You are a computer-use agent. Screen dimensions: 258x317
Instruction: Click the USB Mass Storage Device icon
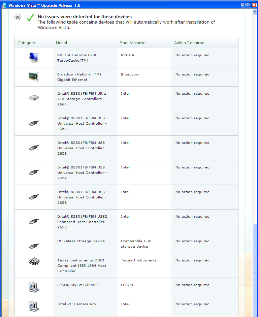34,246
